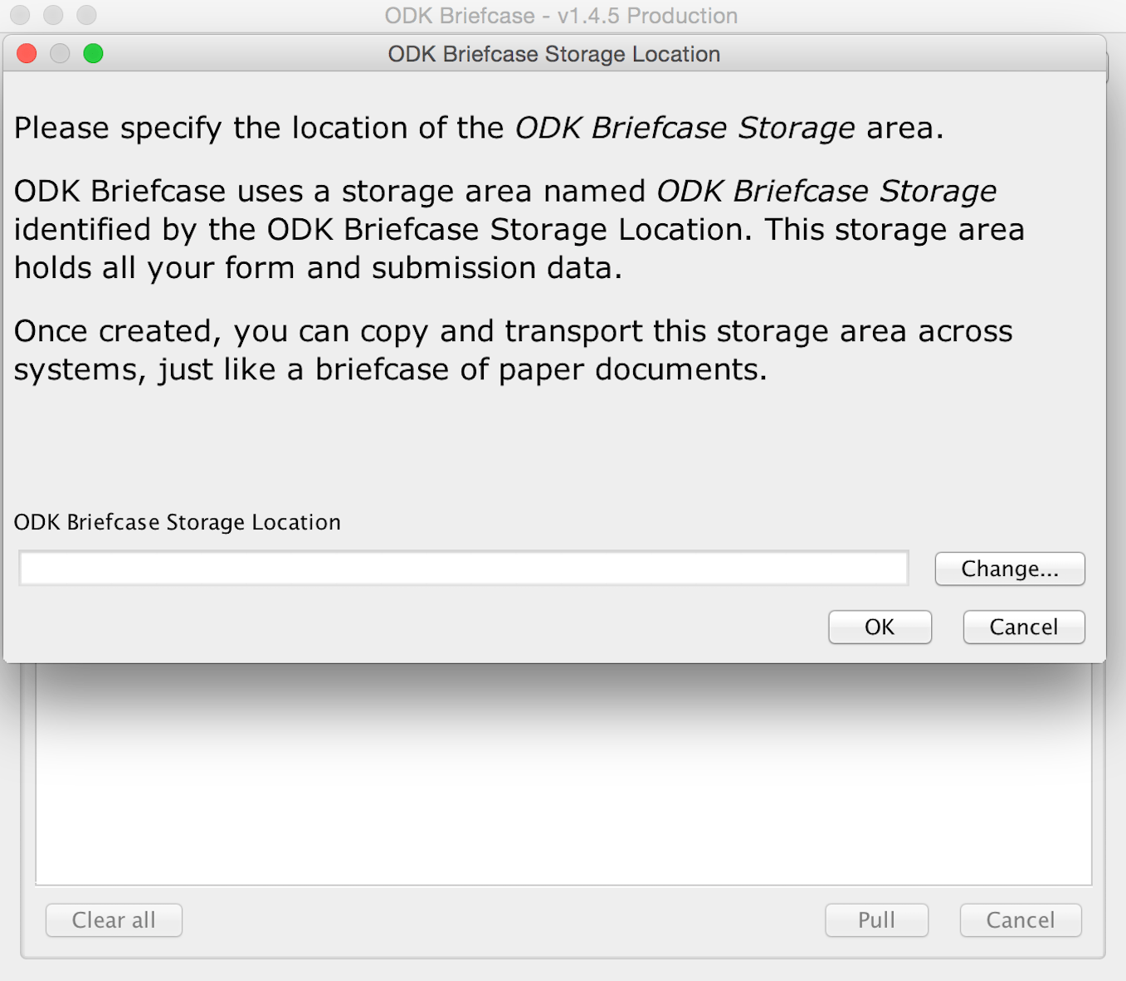Zoom the storage location dialog
This screenshot has height=981, width=1126.
94,53
